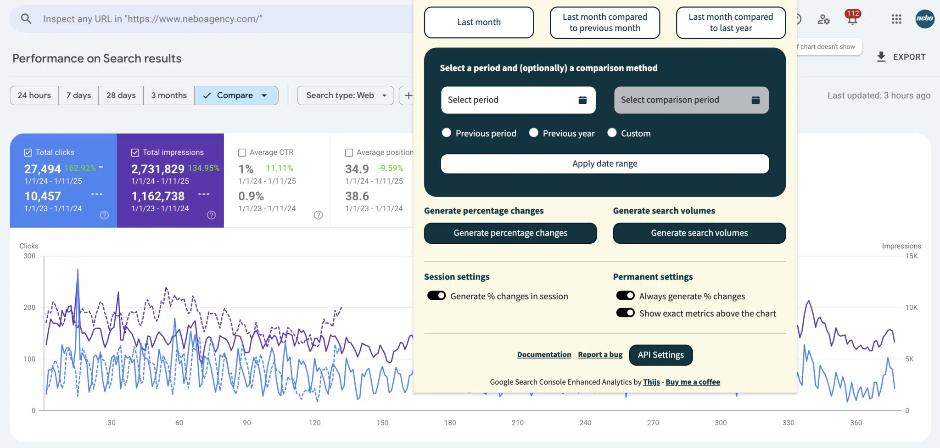Select the 28 days range tab

pos(121,95)
